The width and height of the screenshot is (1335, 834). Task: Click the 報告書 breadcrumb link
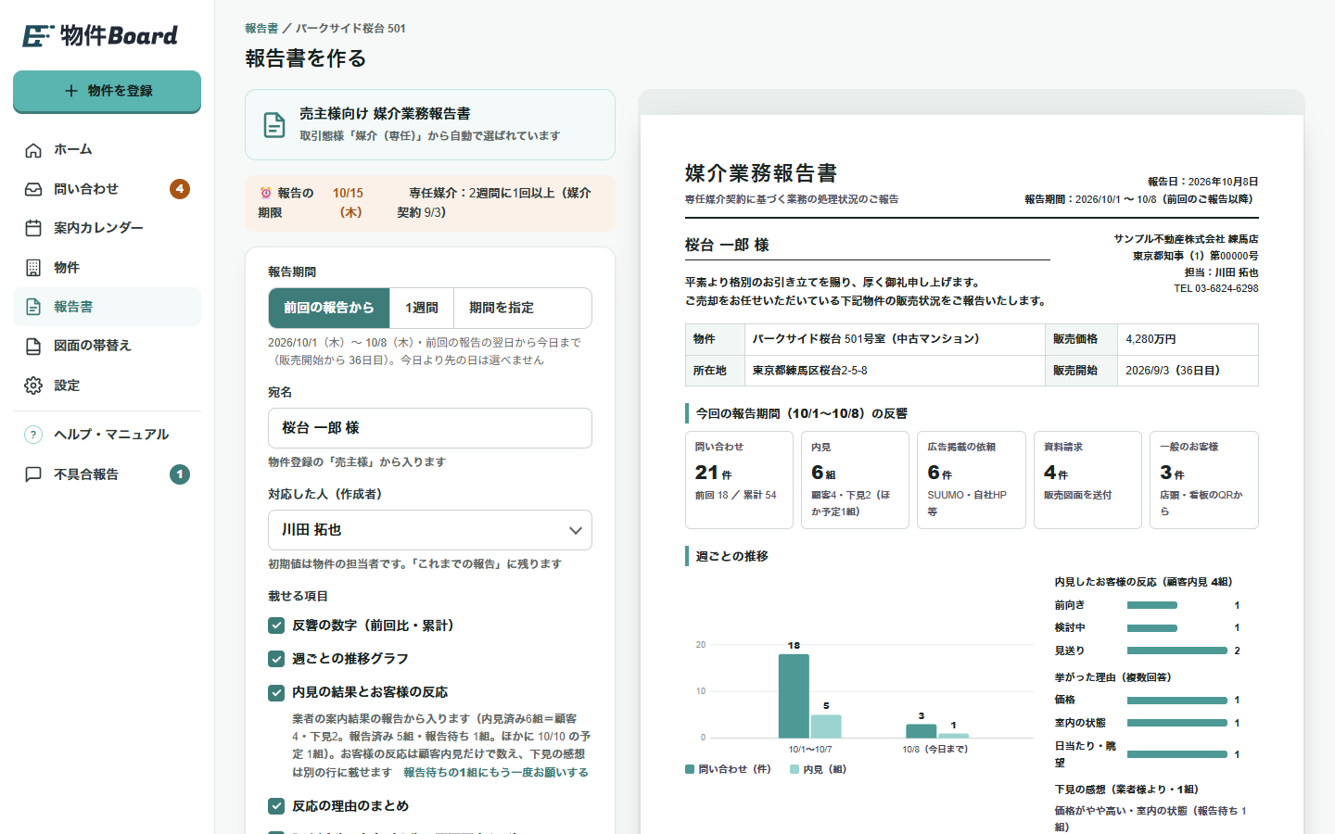click(261, 29)
